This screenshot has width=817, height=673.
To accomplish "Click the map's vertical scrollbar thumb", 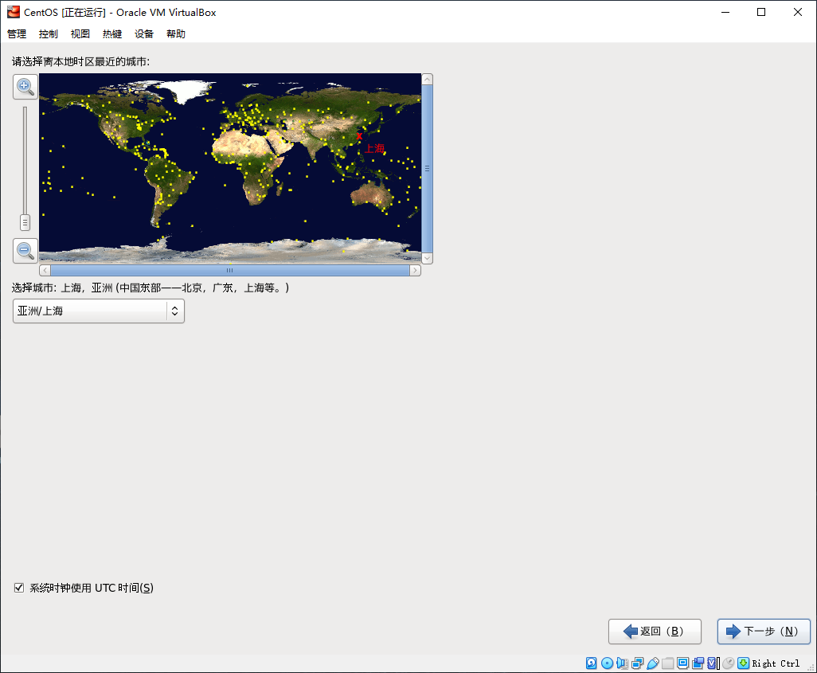I will point(428,168).
